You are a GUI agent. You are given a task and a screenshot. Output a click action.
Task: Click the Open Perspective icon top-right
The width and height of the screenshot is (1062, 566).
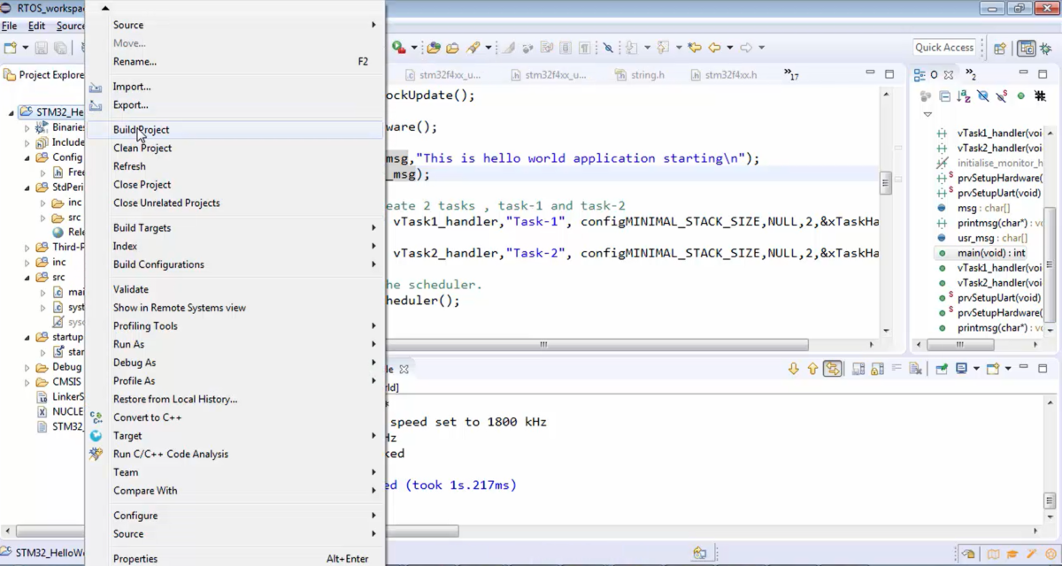999,47
